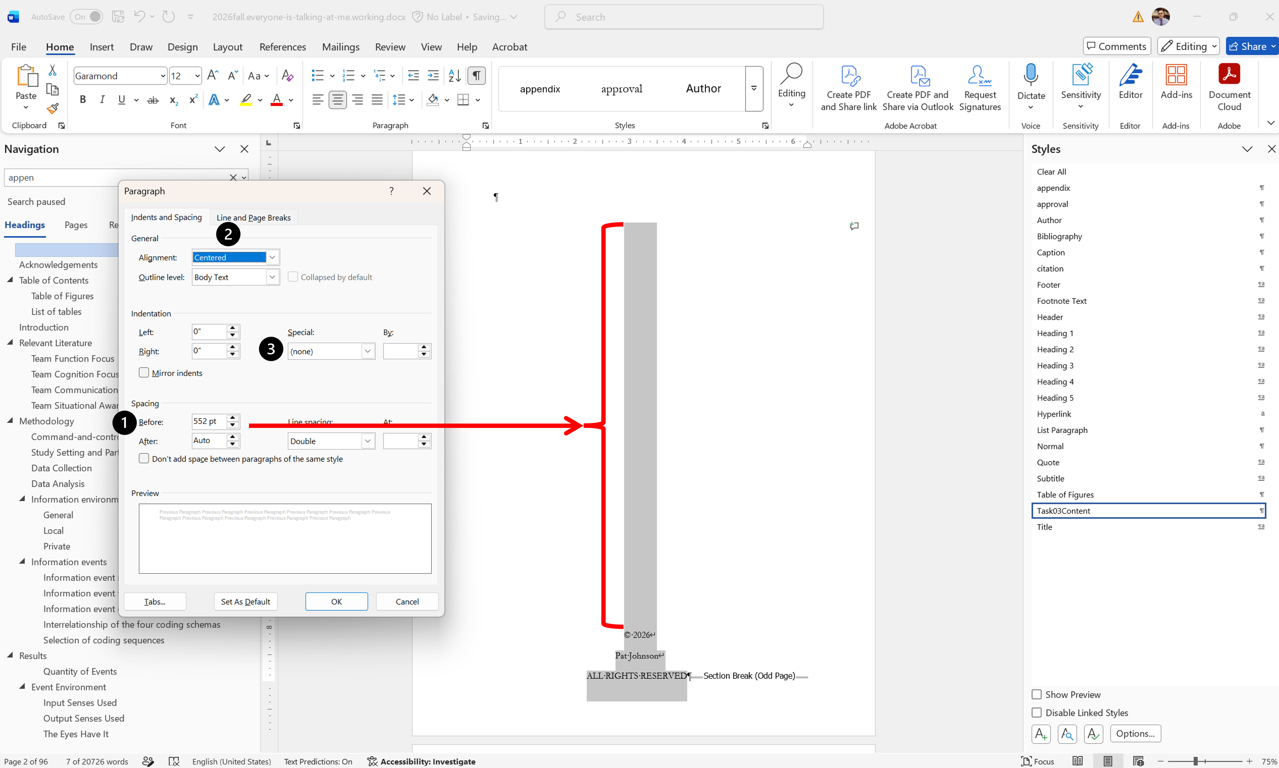Click the Options... link in Styles pane
Viewport: 1279px width, 768px height.
click(x=1136, y=733)
